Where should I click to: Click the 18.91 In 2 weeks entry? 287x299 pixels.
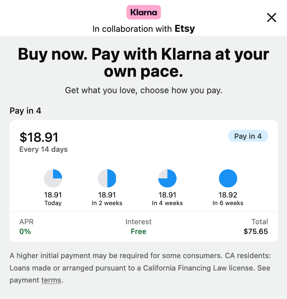click(x=107, y=198)
